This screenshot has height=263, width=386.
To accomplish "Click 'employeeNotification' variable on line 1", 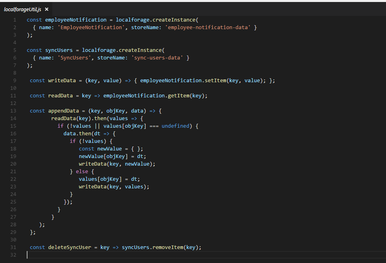I will tap(76, 20).
